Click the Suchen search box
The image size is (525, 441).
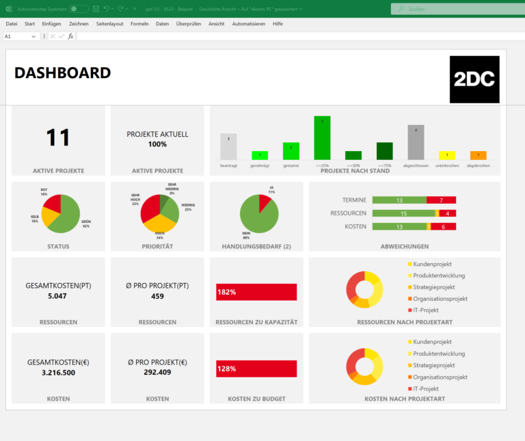pyautogui.click(x=458, y=9)
